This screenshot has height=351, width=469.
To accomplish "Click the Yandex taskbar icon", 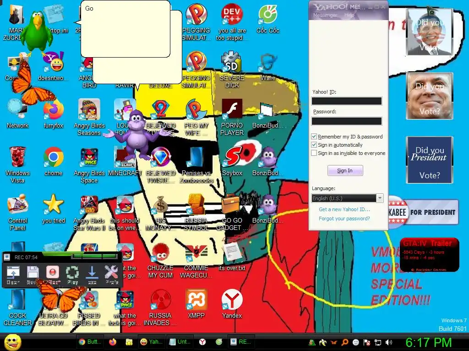I will pyautogui.click(x=202, y=342).
